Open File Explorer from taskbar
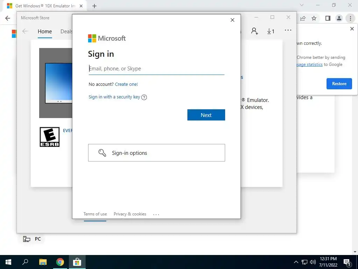Image resolution: width=358 pixels, height=269 pixels. point(43,262)
